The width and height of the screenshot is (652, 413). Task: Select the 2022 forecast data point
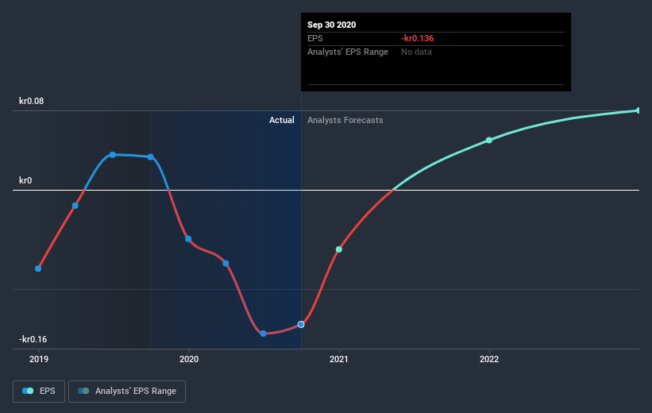[x=489, y=140]
